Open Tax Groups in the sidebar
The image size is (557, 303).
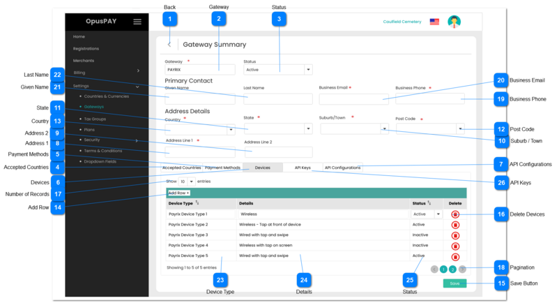pyautogui.click(x=95, y=119)
